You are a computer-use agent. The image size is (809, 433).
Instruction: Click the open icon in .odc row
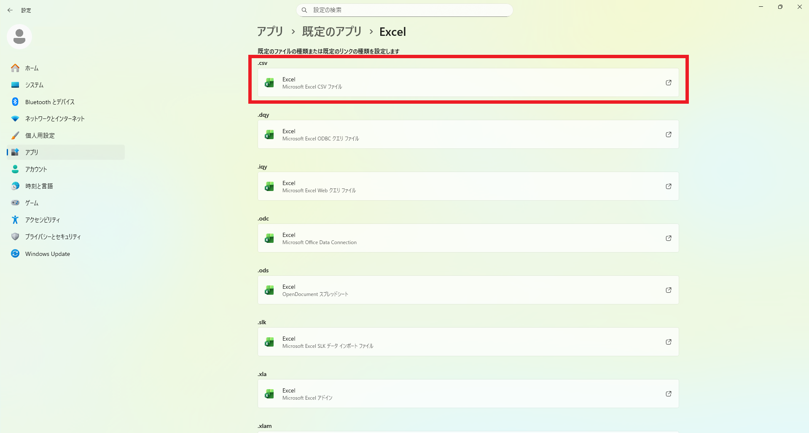point(668,238)
